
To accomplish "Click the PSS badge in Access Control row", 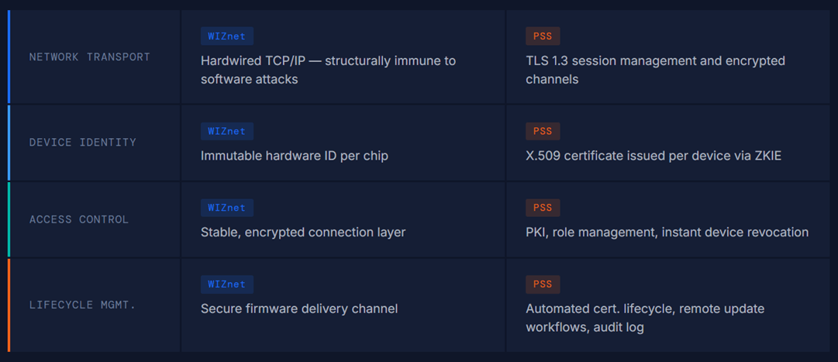I will click(x=543, y=208).
